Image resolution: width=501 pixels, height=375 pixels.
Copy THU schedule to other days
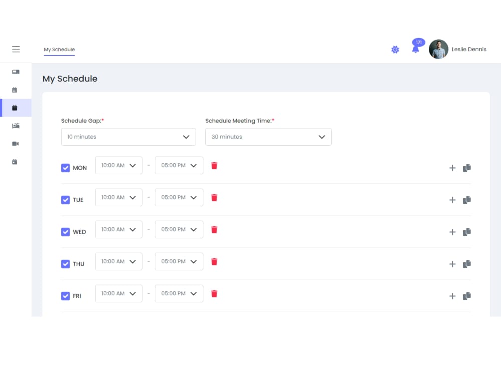[467, 264]
